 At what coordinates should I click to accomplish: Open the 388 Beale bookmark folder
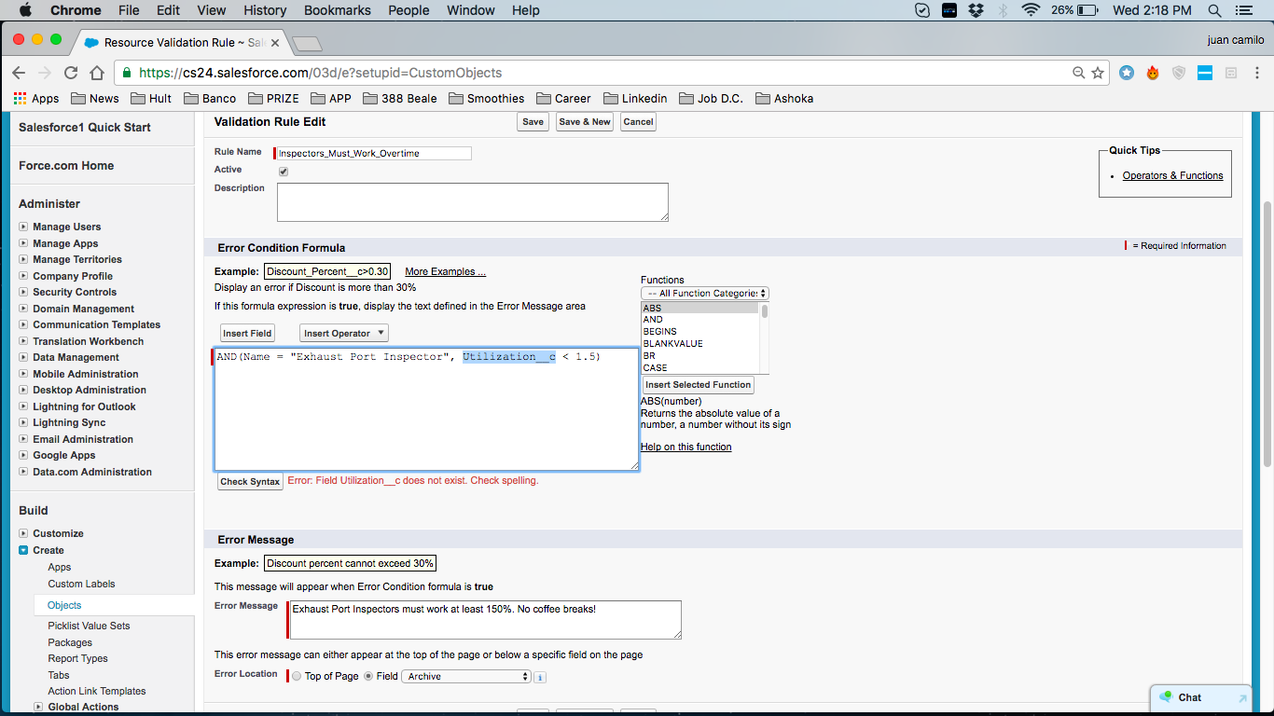coord(399,98)
